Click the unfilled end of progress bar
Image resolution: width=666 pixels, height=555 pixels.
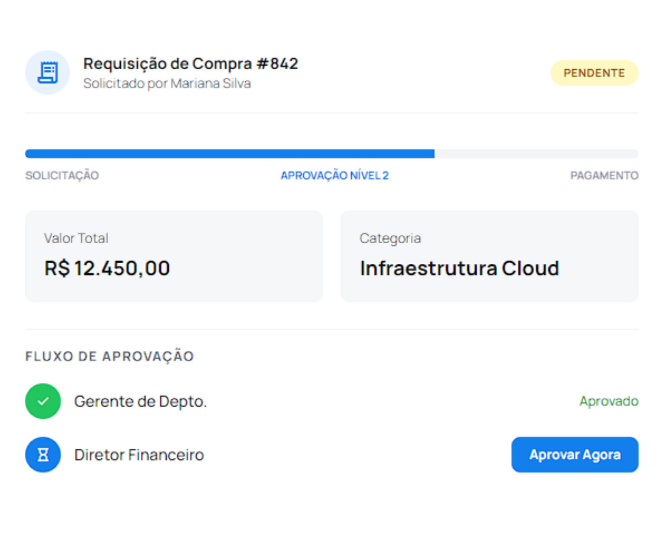point(536,154)
